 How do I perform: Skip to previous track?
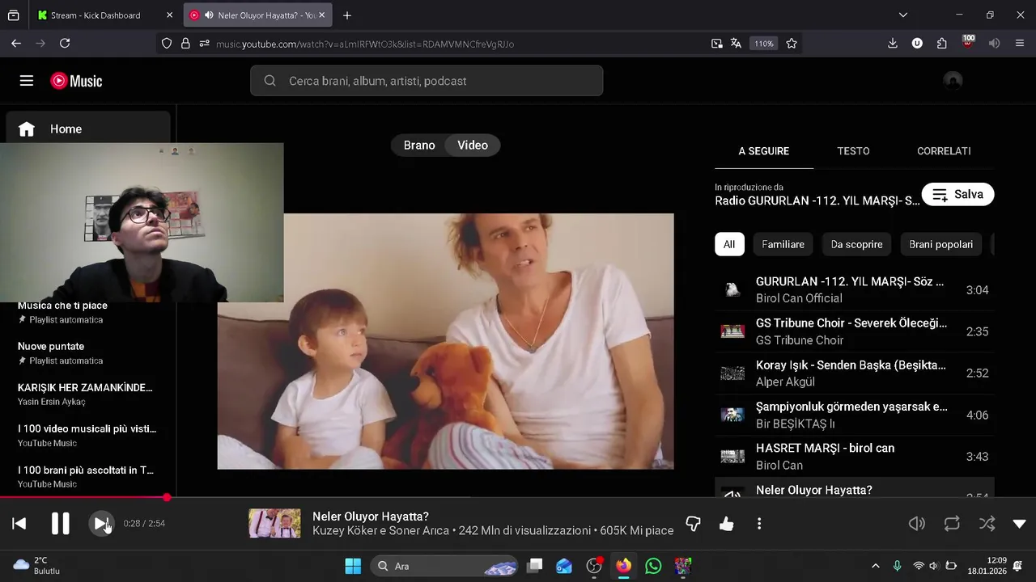[19, 524]
